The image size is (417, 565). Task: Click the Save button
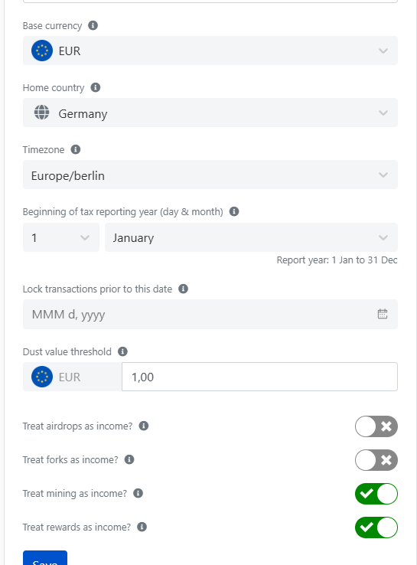[x=45, y=559]
